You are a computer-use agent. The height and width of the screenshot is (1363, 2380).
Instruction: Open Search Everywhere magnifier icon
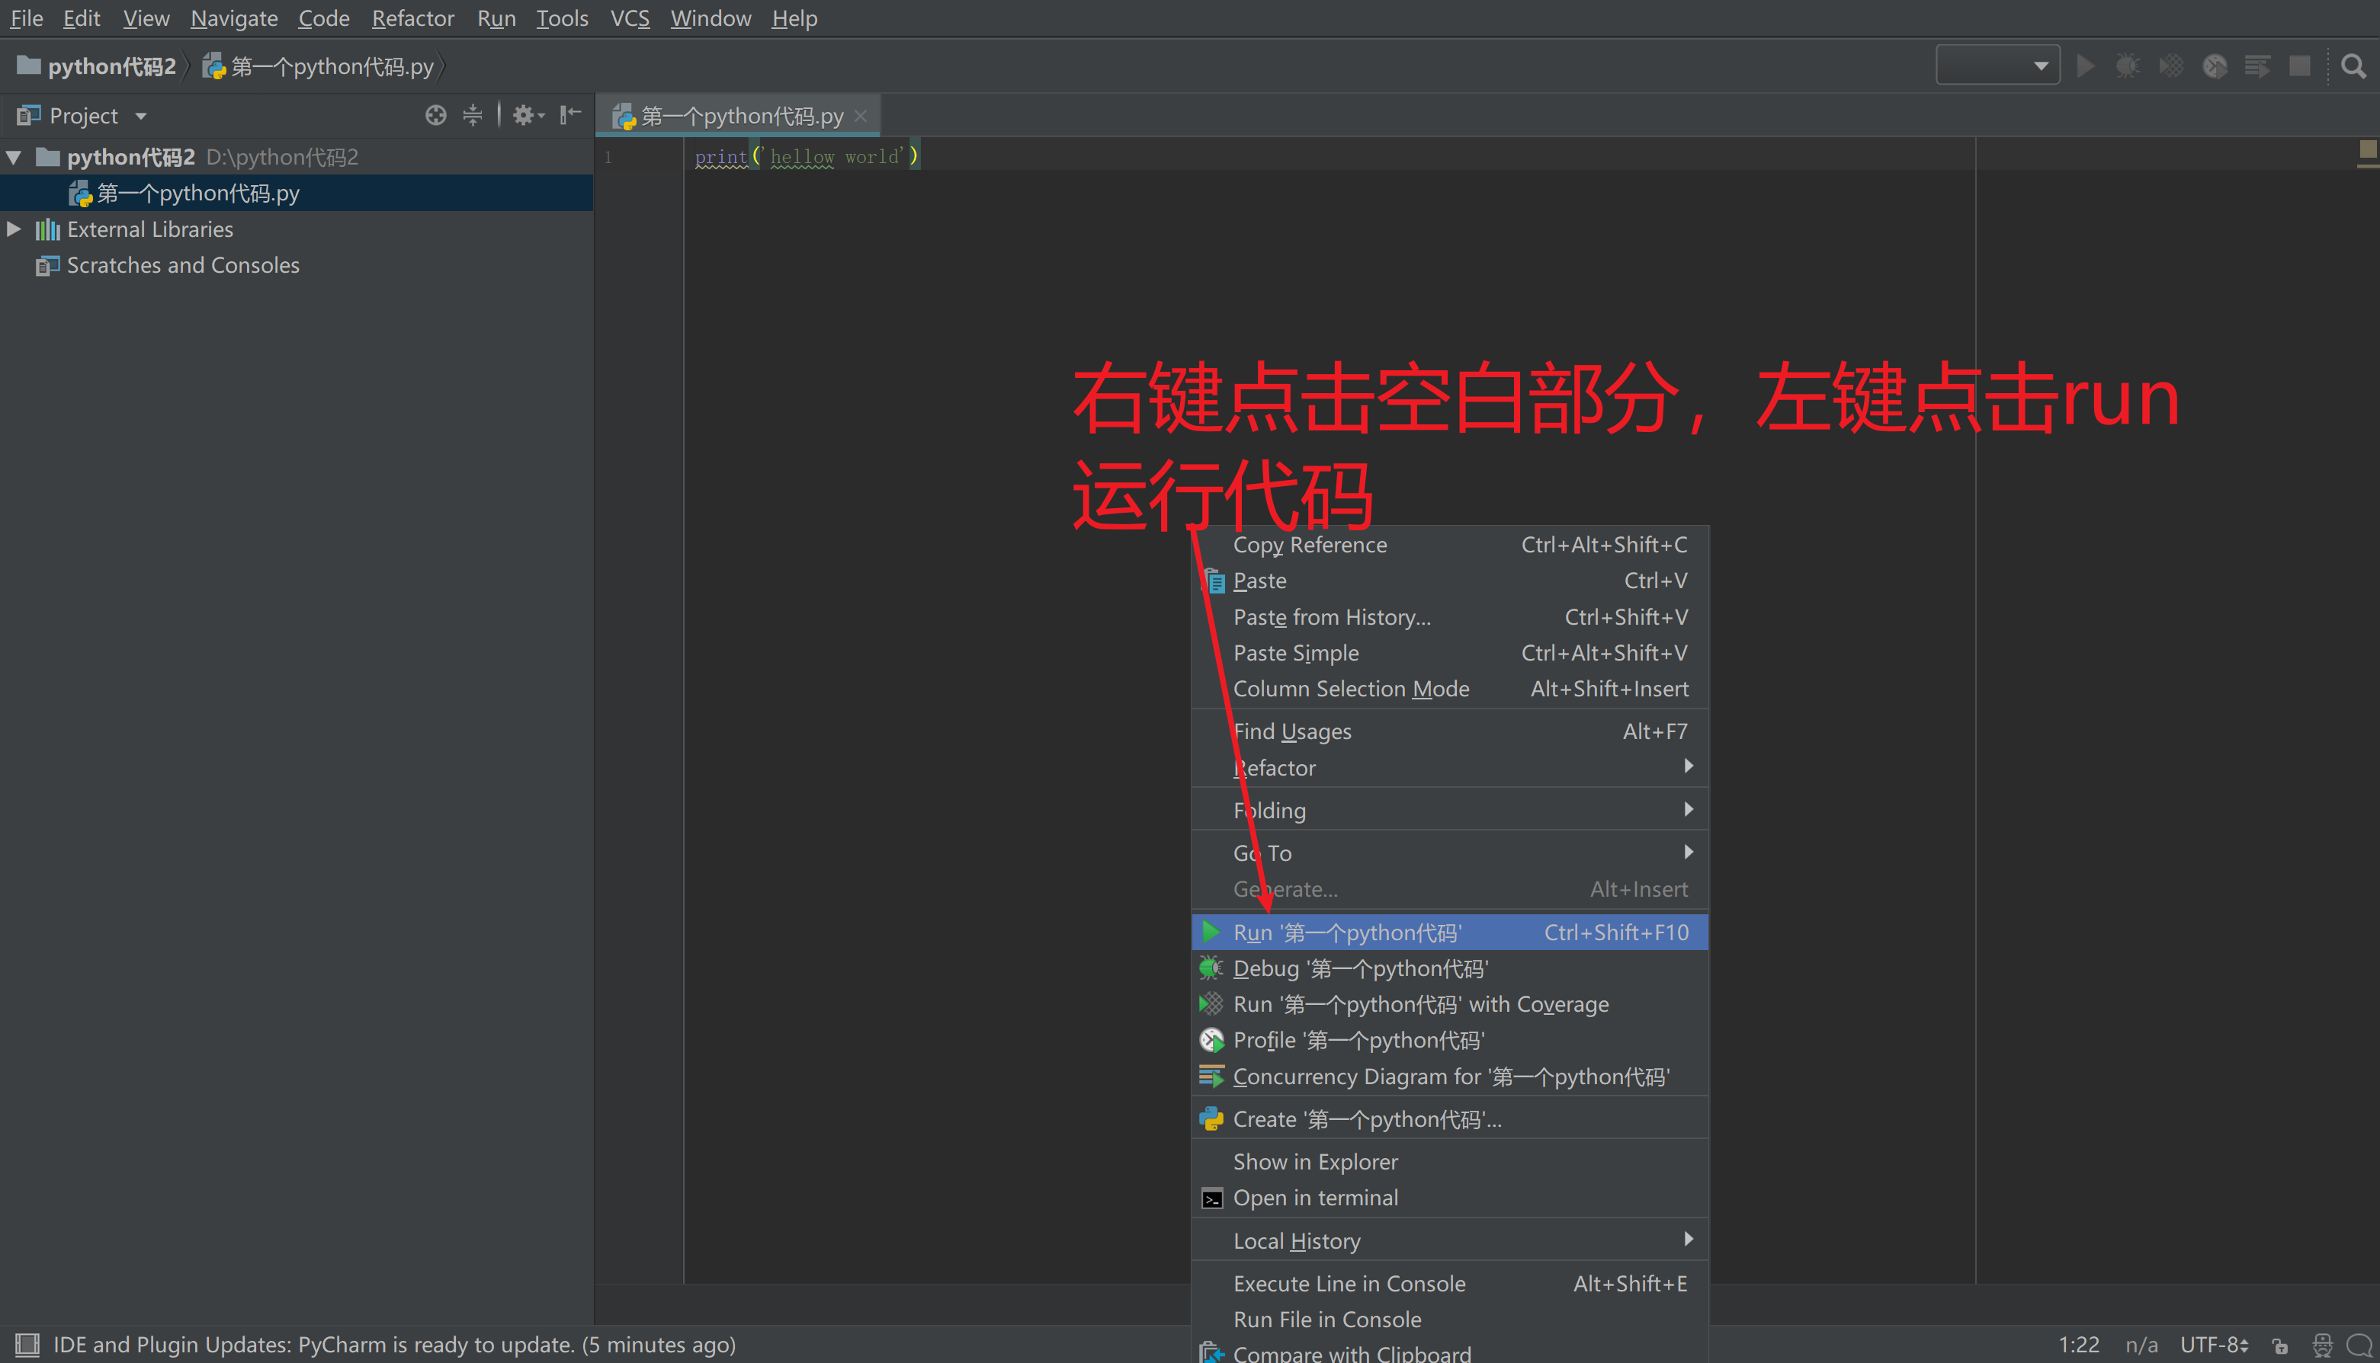point(2353,66)
